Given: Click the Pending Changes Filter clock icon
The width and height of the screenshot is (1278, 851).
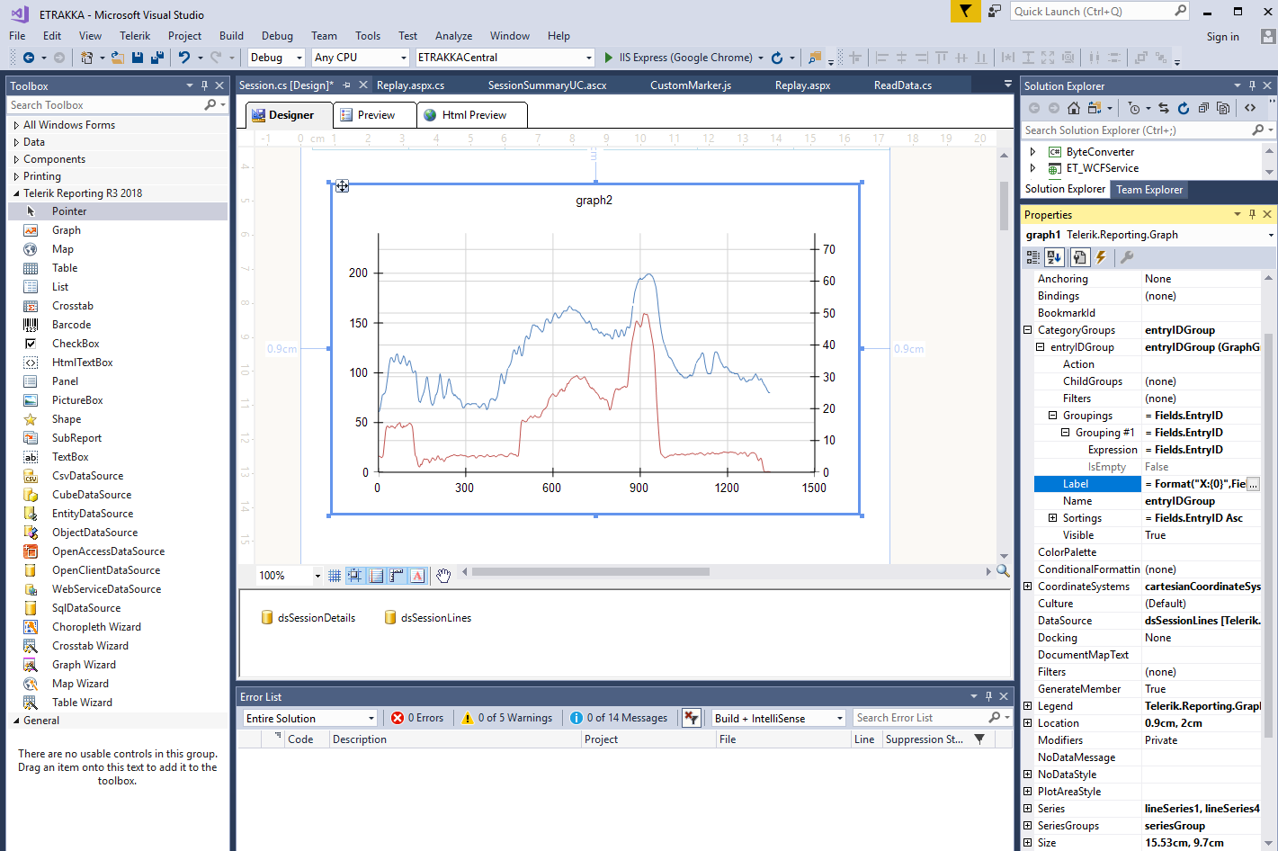Looking at the screenshot, I should point(1134,108).
